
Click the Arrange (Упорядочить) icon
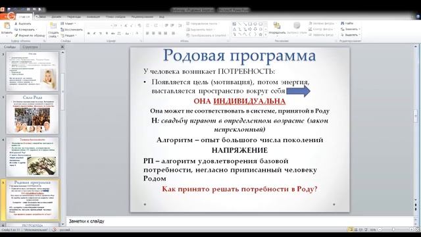277,26
